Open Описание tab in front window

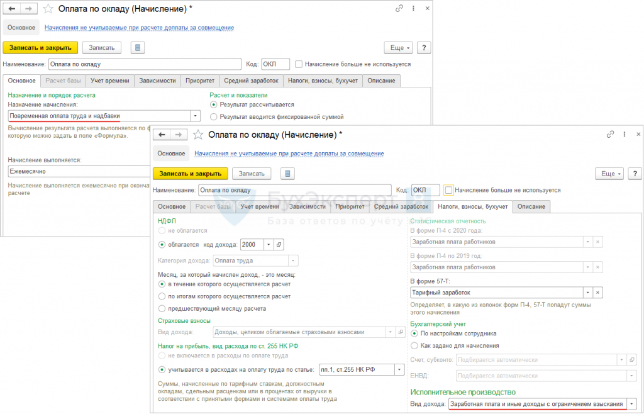[531, 206]
